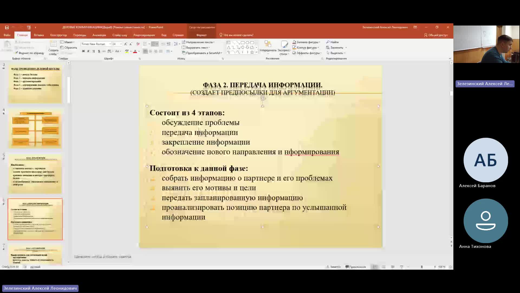Open Reading view
This screenshot has height=293, width=520.
tap(392, 267)
